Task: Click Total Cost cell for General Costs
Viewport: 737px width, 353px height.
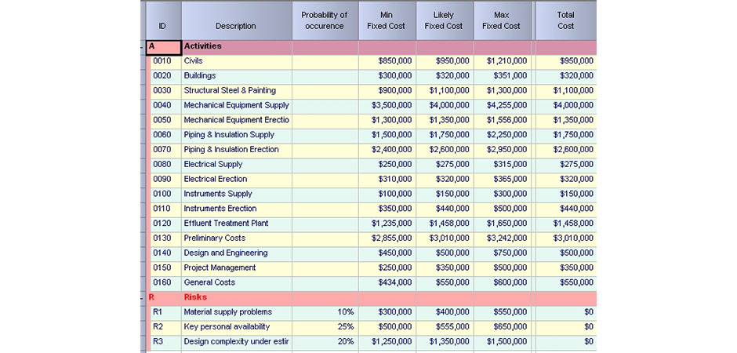Action: pyautogui.click(x=565, y=282)
